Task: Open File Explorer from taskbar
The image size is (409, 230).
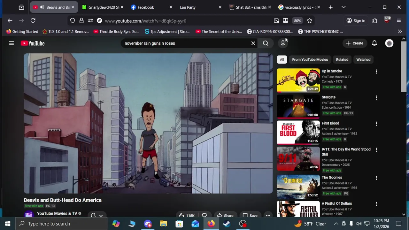Action: 163,224
